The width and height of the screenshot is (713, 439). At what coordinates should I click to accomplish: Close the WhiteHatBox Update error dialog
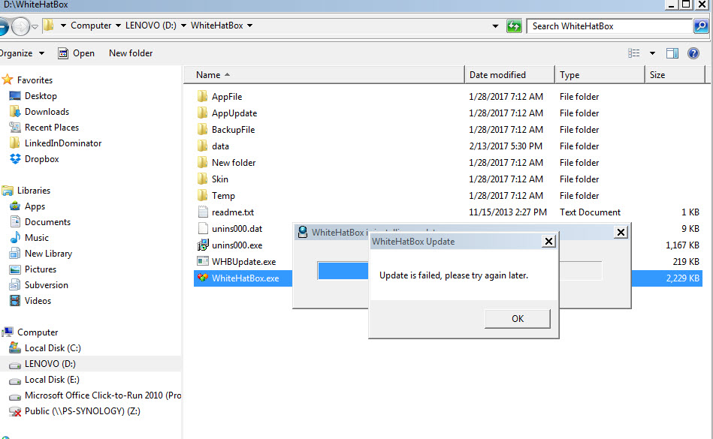coord(548,242)
